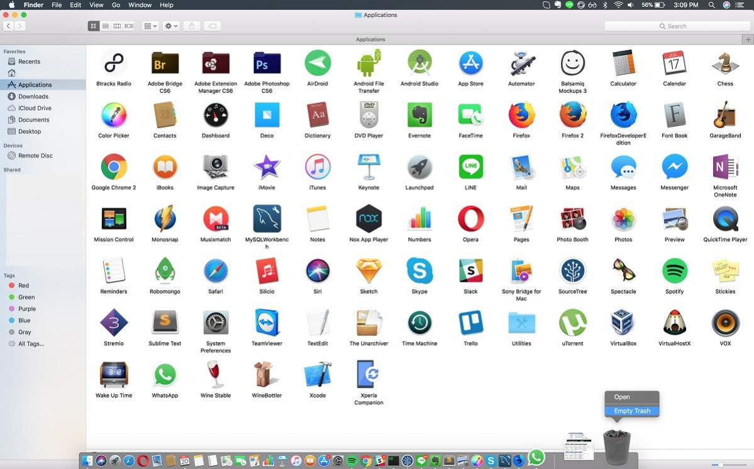
Task: Select the Evernote application icon
Action: point(419,116)
